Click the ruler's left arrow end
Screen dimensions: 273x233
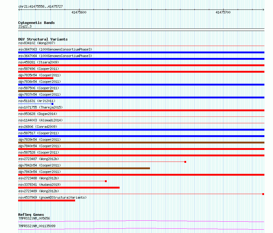19,10
